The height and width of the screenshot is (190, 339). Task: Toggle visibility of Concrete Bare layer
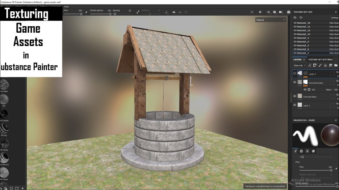pyautogui.click(x=295, y=96)
